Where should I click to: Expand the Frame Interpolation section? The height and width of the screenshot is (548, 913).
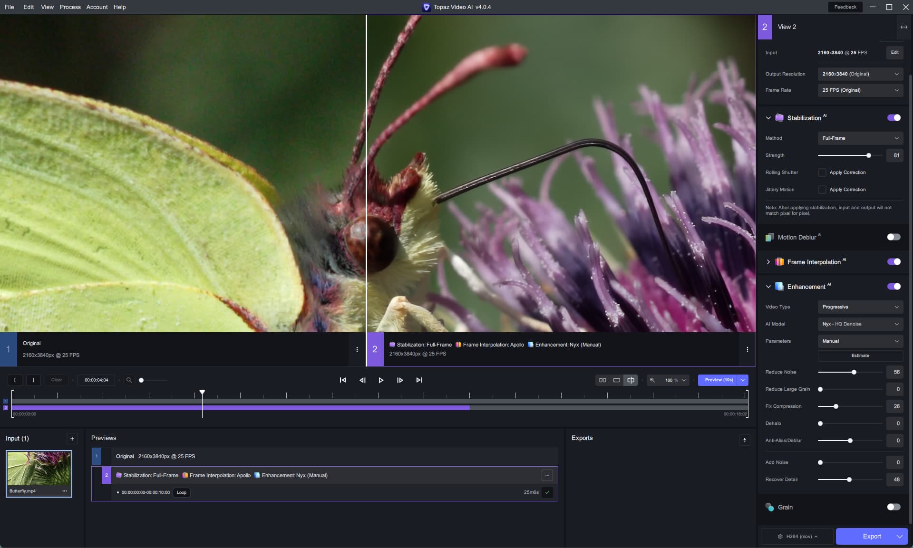768,262
